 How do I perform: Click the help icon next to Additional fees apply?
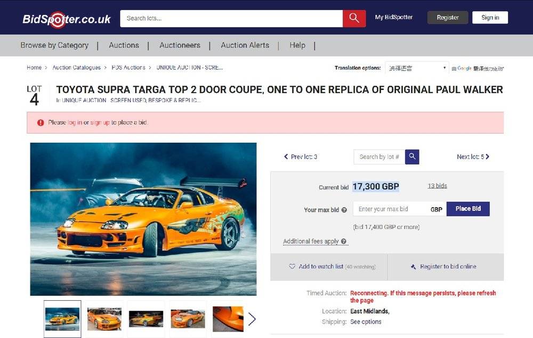tap(344, 241)
